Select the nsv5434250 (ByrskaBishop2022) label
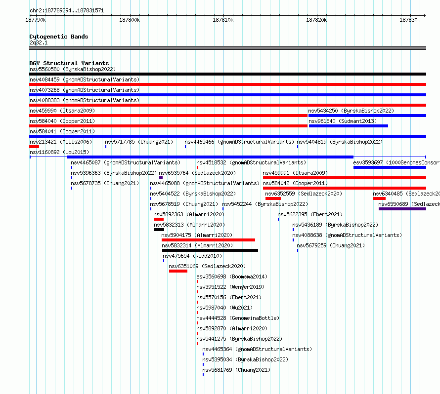The image size is (440, 394). pos(351,111)
